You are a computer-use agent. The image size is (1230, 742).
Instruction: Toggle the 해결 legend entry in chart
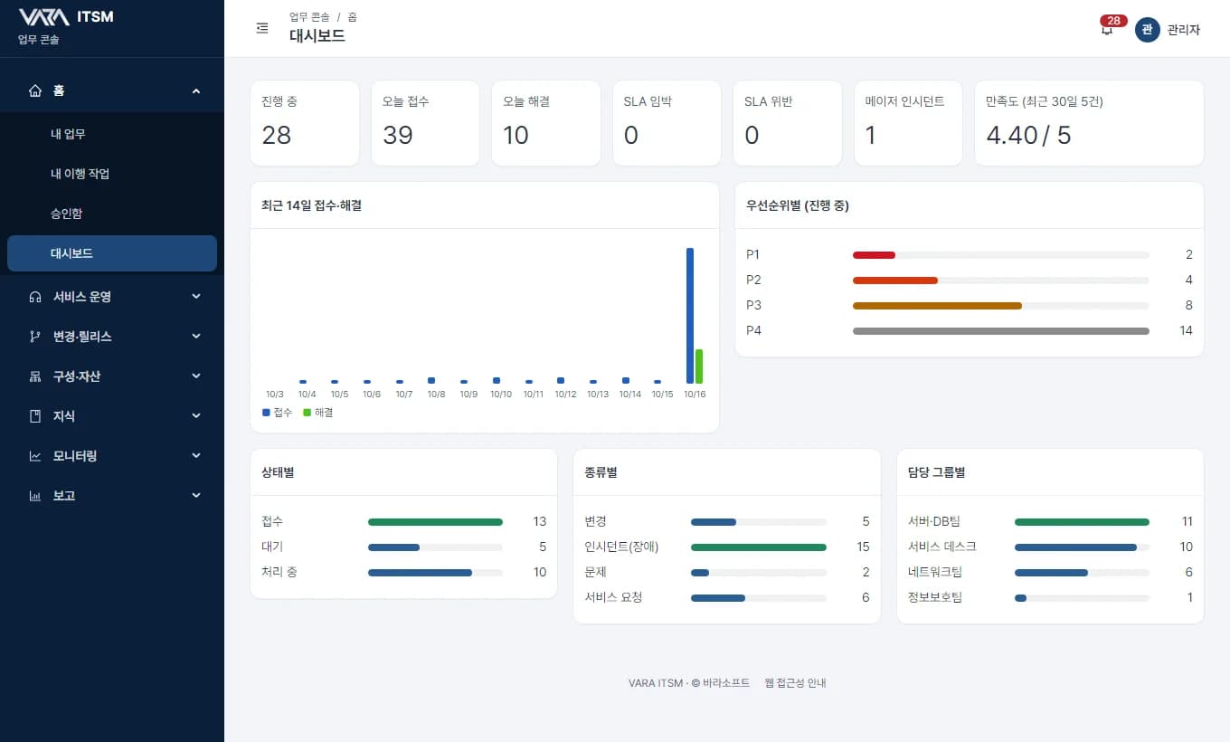[x=318, y=413]
